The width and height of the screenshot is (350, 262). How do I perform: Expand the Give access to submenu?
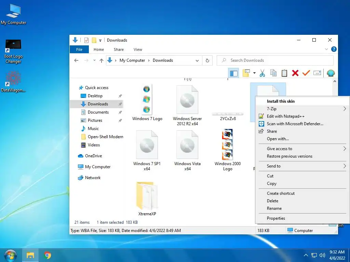302,149
